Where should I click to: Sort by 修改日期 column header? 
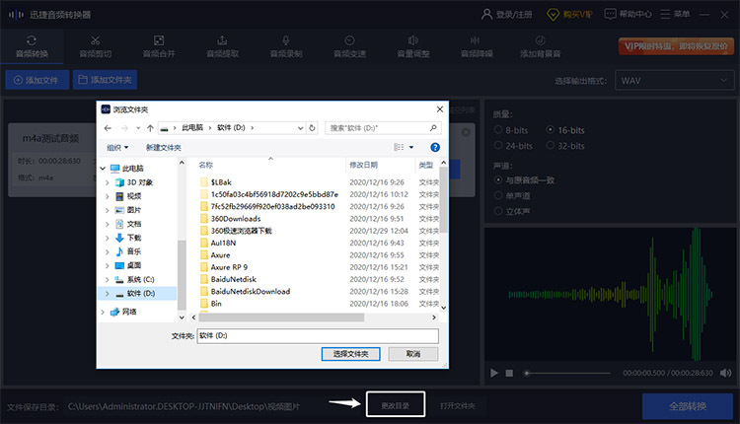pyautogui.click(x=363, y=165)
